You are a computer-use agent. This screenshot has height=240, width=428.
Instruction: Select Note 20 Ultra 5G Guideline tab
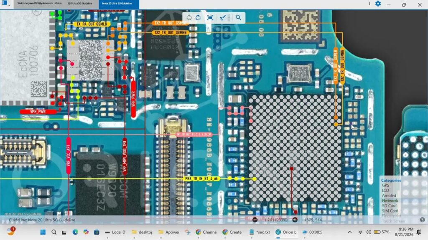tap(117, 3)
